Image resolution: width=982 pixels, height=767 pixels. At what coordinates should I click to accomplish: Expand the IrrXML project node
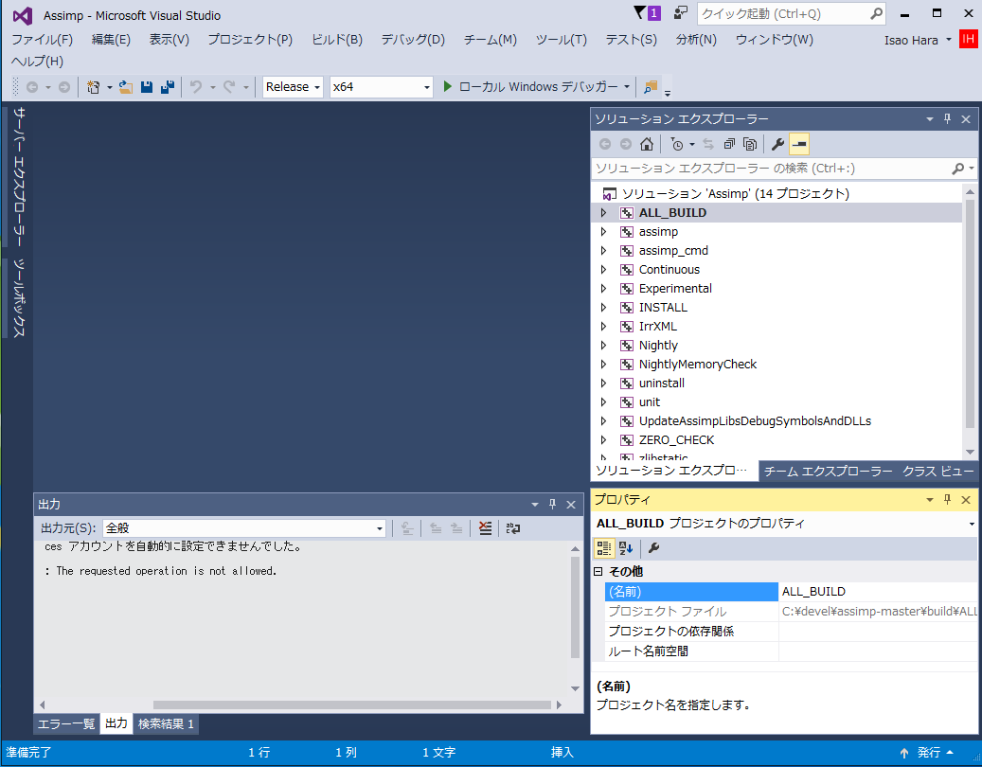point(604,326)
